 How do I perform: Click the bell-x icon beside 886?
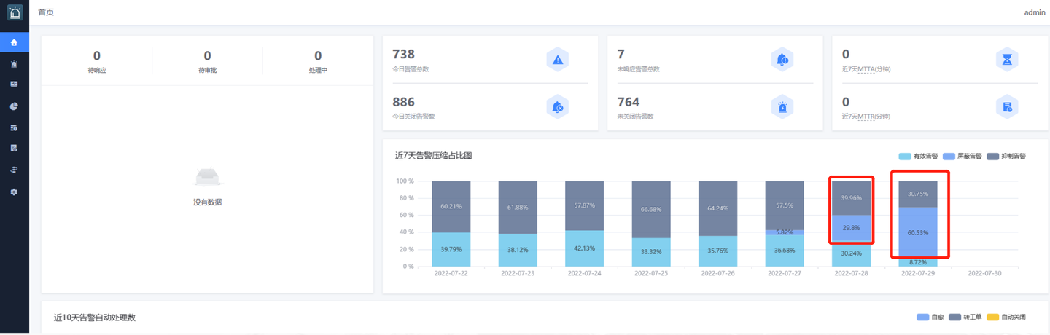[x=558, y=107]
